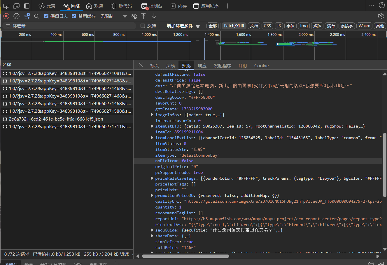Click the record network log icon

(x=6, y=16)
